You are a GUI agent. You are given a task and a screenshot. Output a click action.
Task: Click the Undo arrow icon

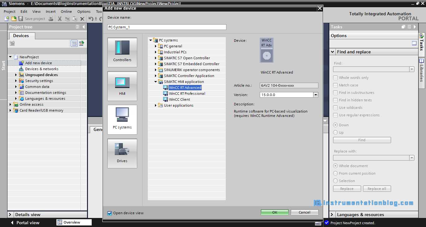click(91, 19)
